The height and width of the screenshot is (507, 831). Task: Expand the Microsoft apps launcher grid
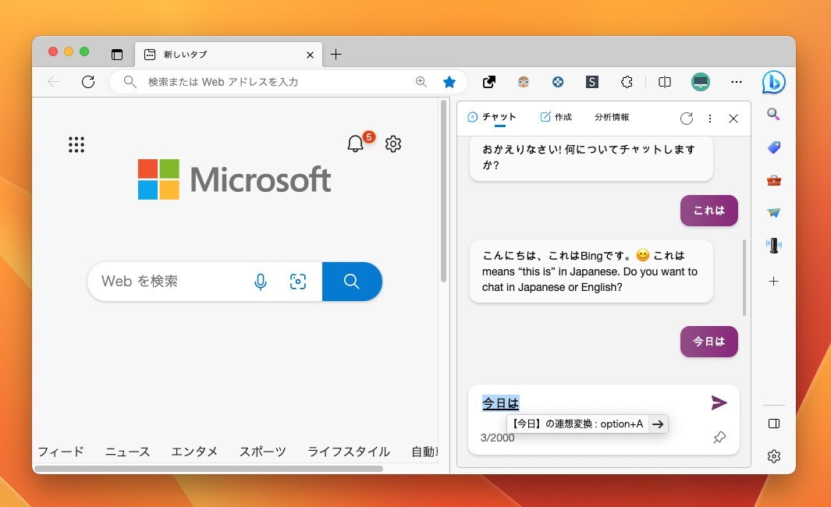pos(76,144)
